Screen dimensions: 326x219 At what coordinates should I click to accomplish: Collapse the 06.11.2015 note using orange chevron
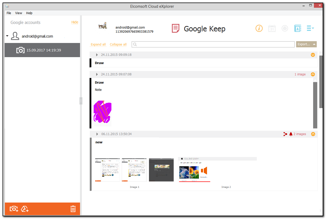313,134
